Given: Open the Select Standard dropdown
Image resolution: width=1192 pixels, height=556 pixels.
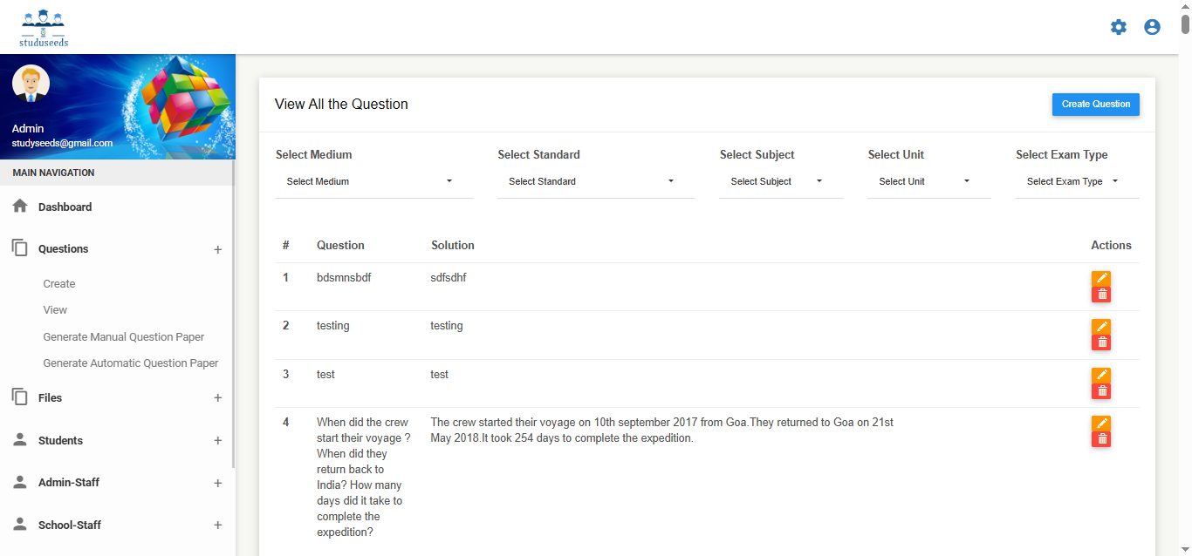Looking at the screenshot, I should tap(595, 181).
